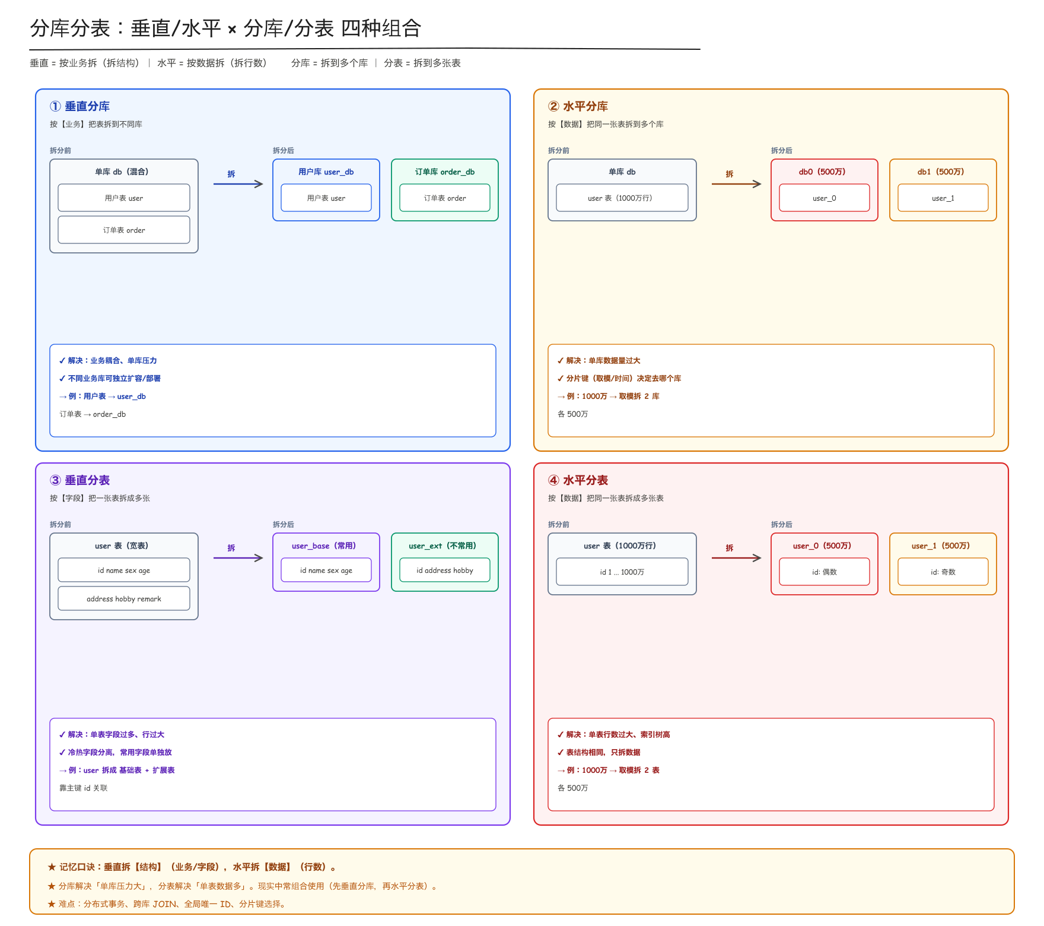
Task: Select the ④ 水平分表 section heading
Action: 578,480
